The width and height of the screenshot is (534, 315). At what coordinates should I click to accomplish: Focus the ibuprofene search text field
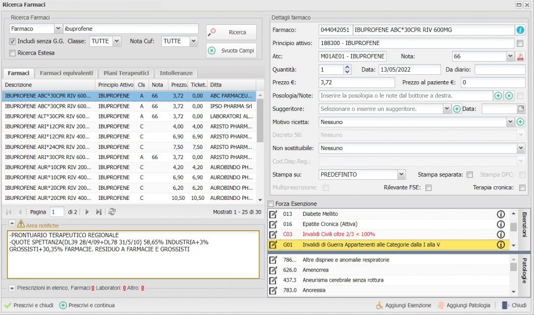pyautogui.click(x=131, y=28)
